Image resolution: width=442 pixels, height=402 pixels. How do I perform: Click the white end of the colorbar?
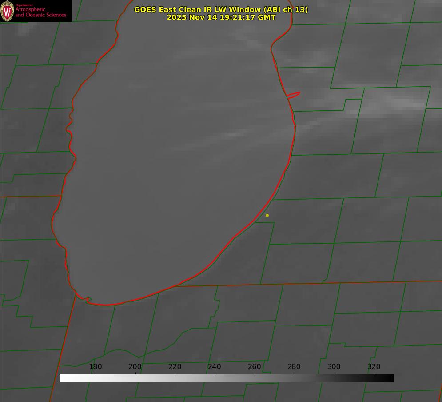(63, 378)
